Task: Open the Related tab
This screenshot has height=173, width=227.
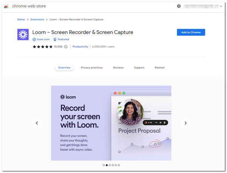Action: pyautogui.click(x=160, y=68)
